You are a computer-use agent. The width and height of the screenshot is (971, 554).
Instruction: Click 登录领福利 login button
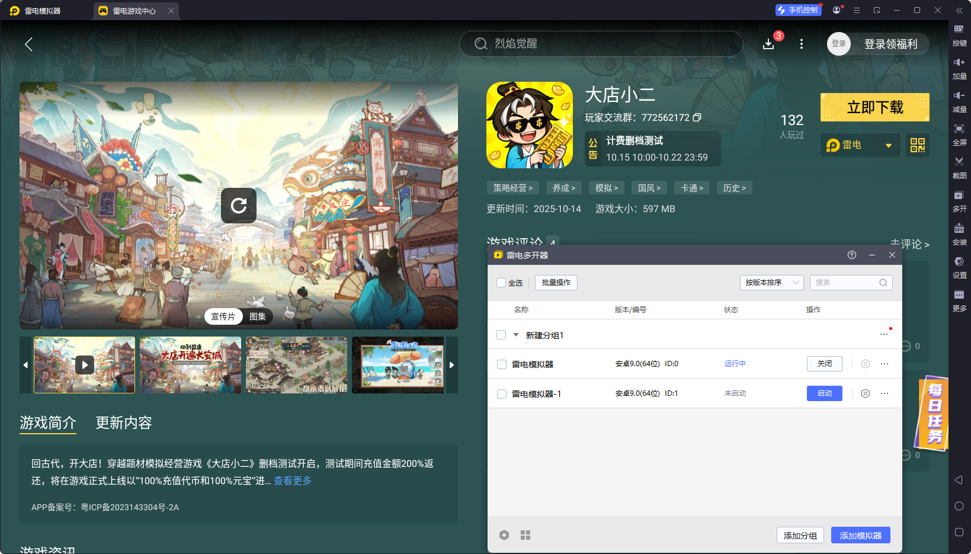(x=890, y=44)
